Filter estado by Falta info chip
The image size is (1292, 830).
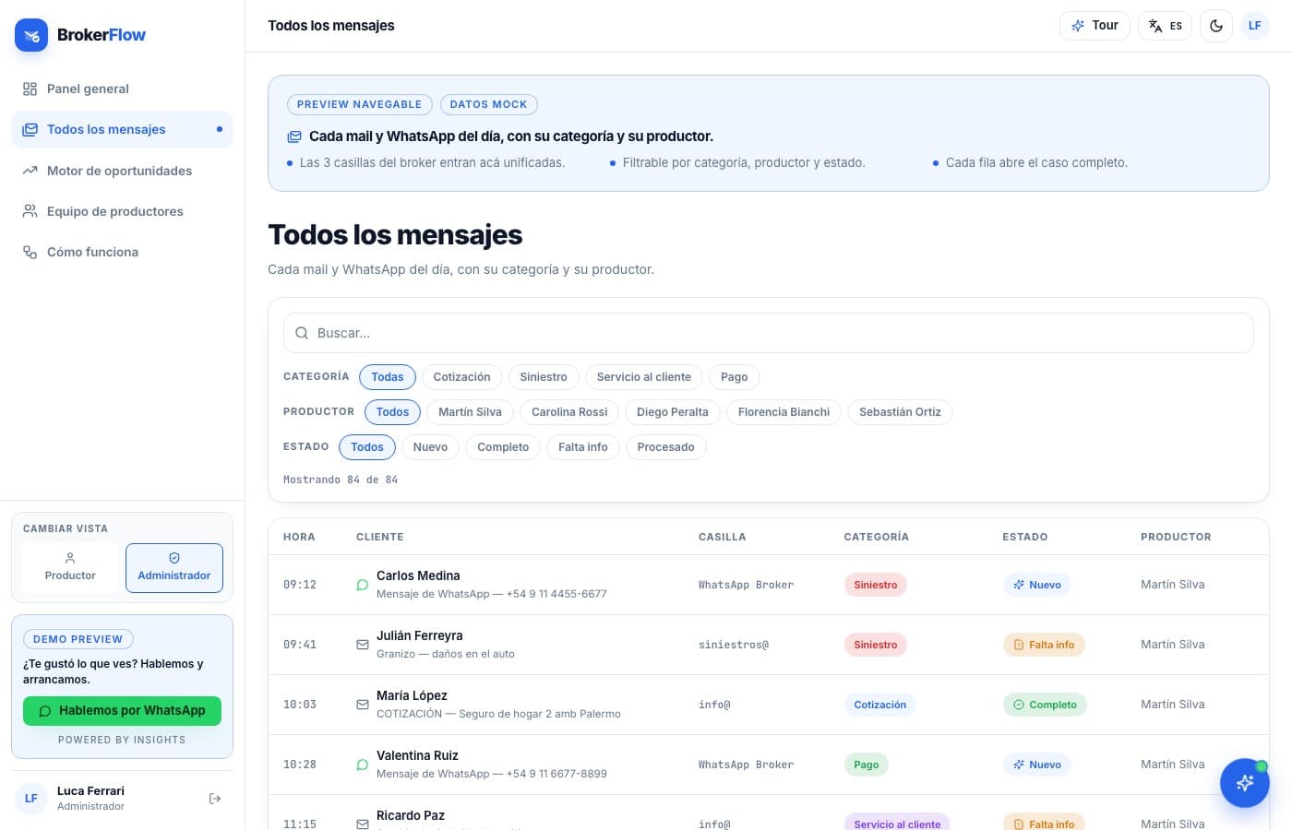point(583,447)
